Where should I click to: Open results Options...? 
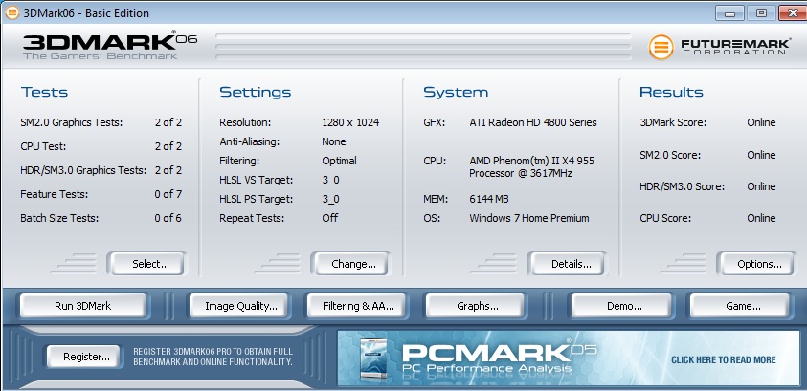coord(755,264)
